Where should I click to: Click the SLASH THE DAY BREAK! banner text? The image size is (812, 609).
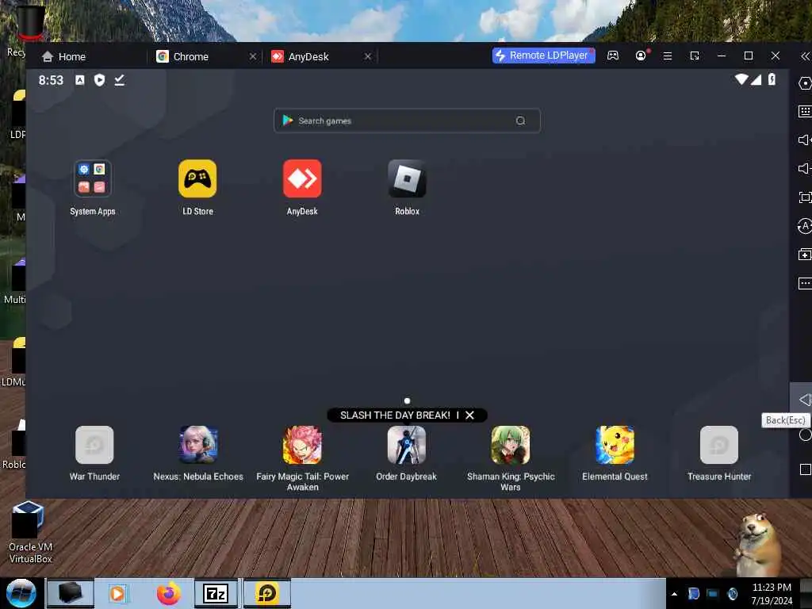pyautogui.click(x=395, y=416)
